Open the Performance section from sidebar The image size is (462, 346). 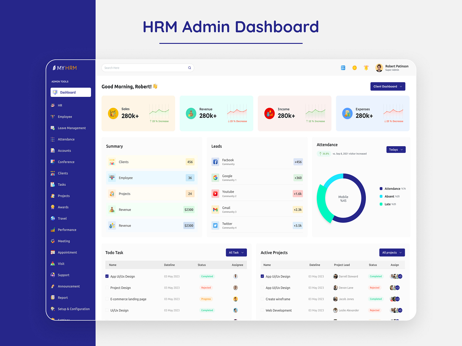pyautogui.click(x=67, y=230)
